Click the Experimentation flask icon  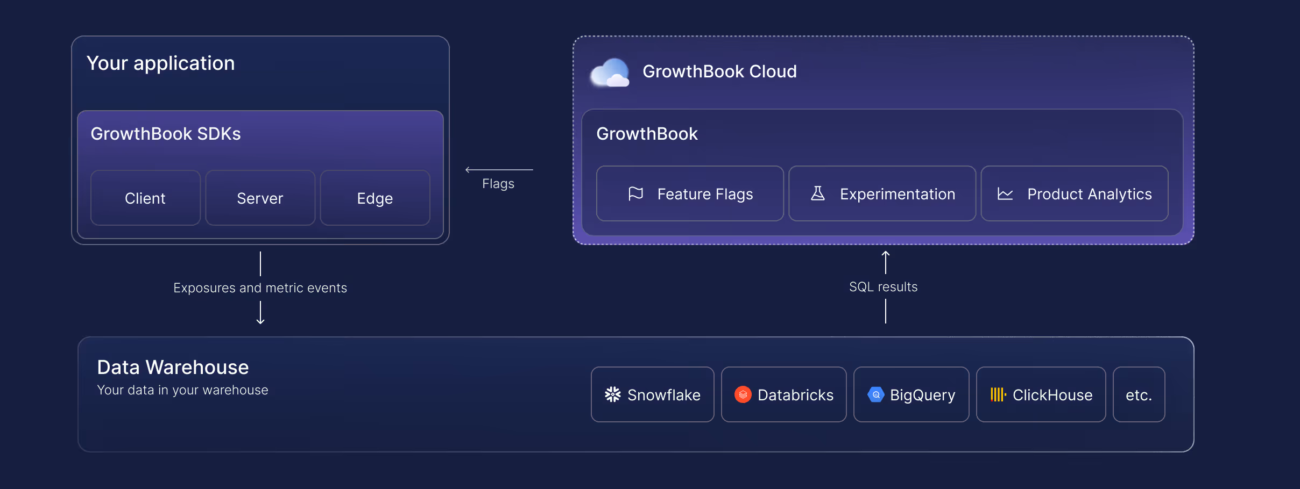(817, 193)
